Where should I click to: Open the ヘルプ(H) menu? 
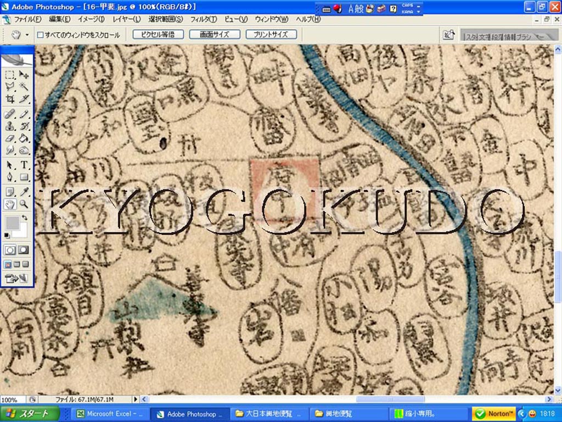308,19
